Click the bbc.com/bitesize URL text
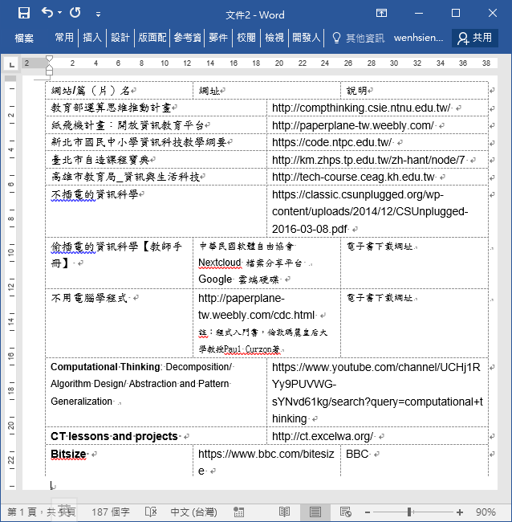512x522 pixels. click(x=266, y=462)
